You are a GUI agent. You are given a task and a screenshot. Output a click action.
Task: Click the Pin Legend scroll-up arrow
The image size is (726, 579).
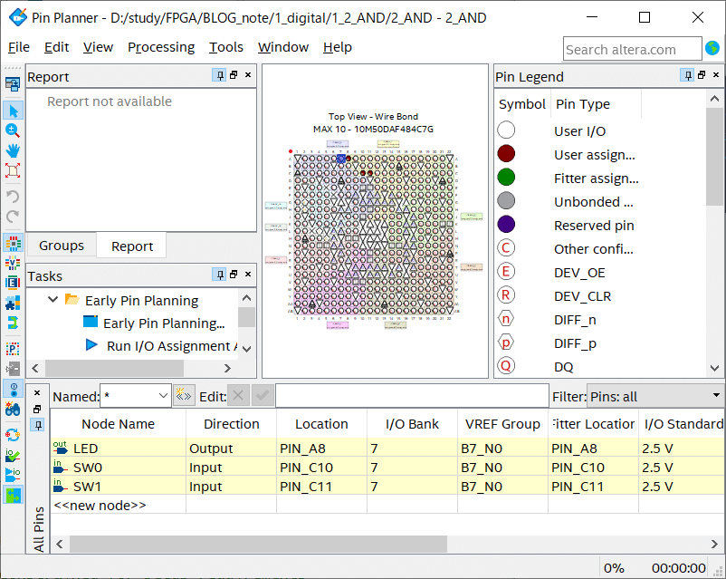714,98
